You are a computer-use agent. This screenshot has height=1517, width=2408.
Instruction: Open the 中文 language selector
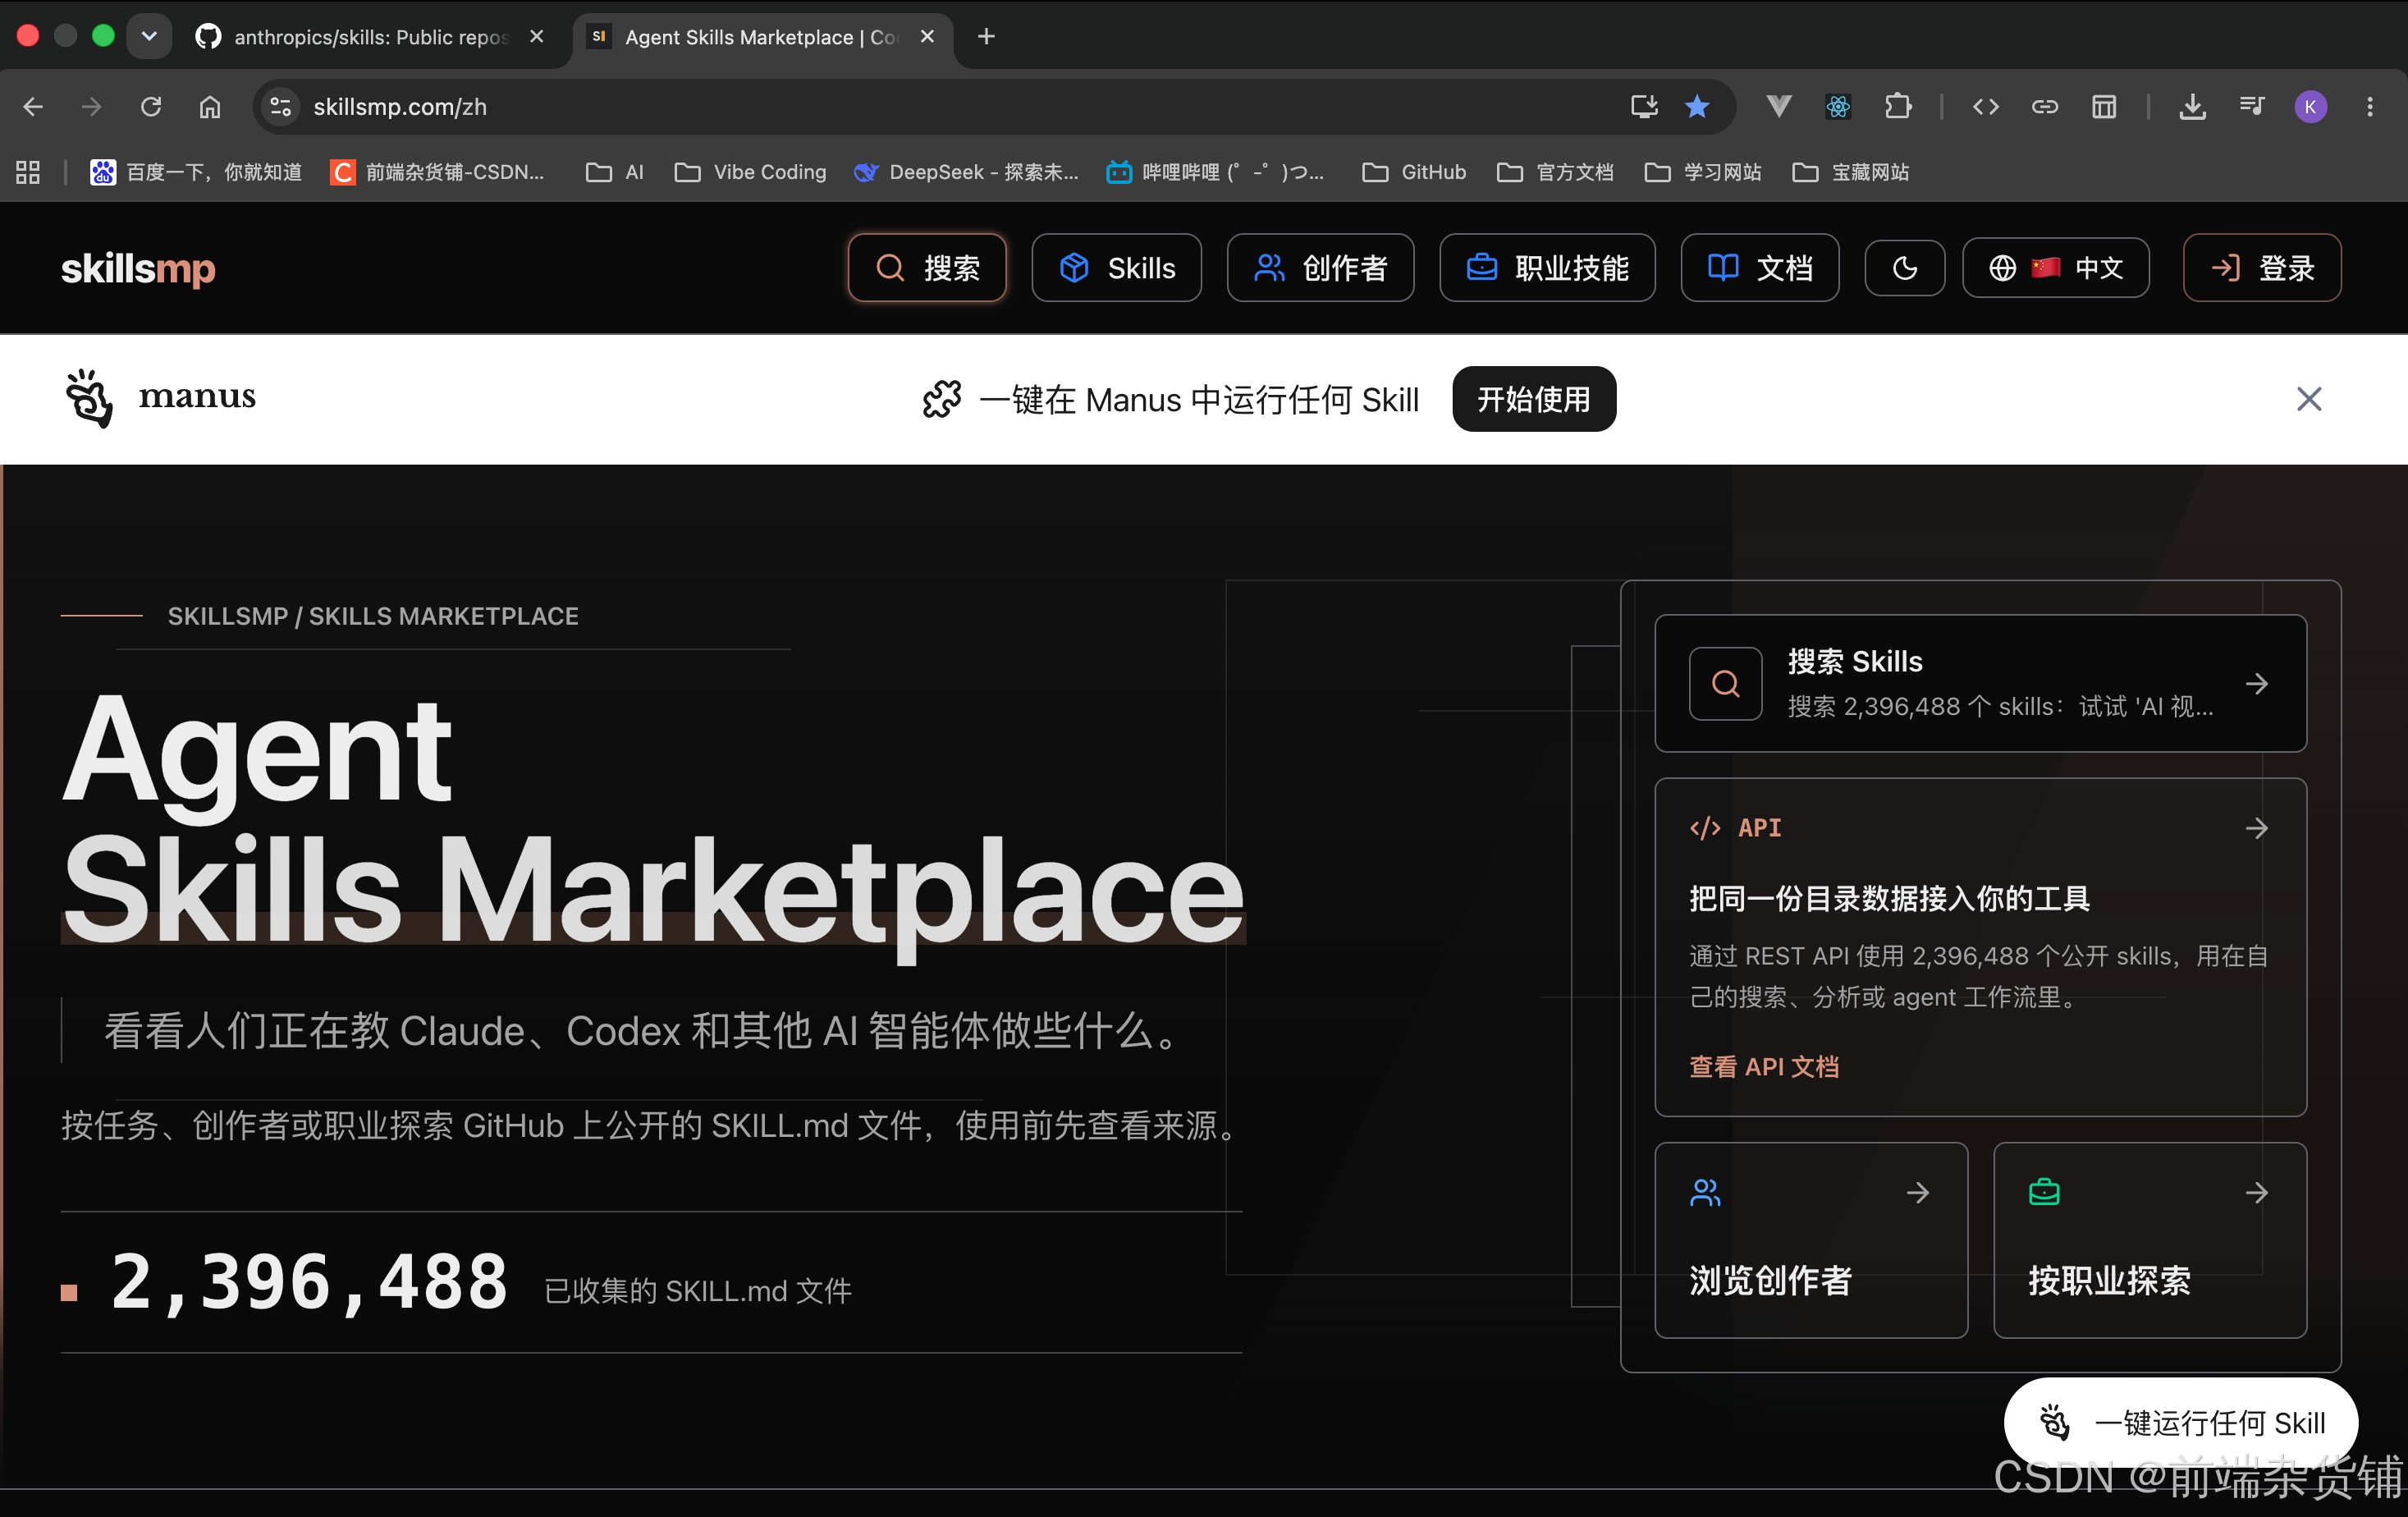click(2056, 267)
